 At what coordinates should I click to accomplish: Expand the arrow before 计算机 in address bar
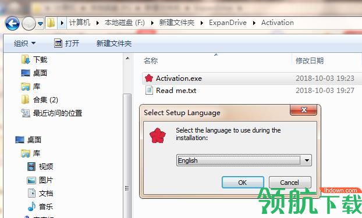tap(62, 23)
